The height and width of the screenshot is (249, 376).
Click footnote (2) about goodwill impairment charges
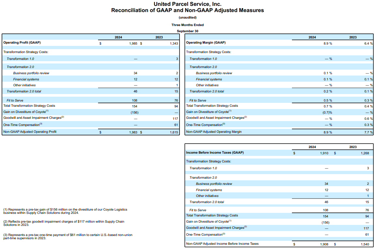click(x=64, y=223)
